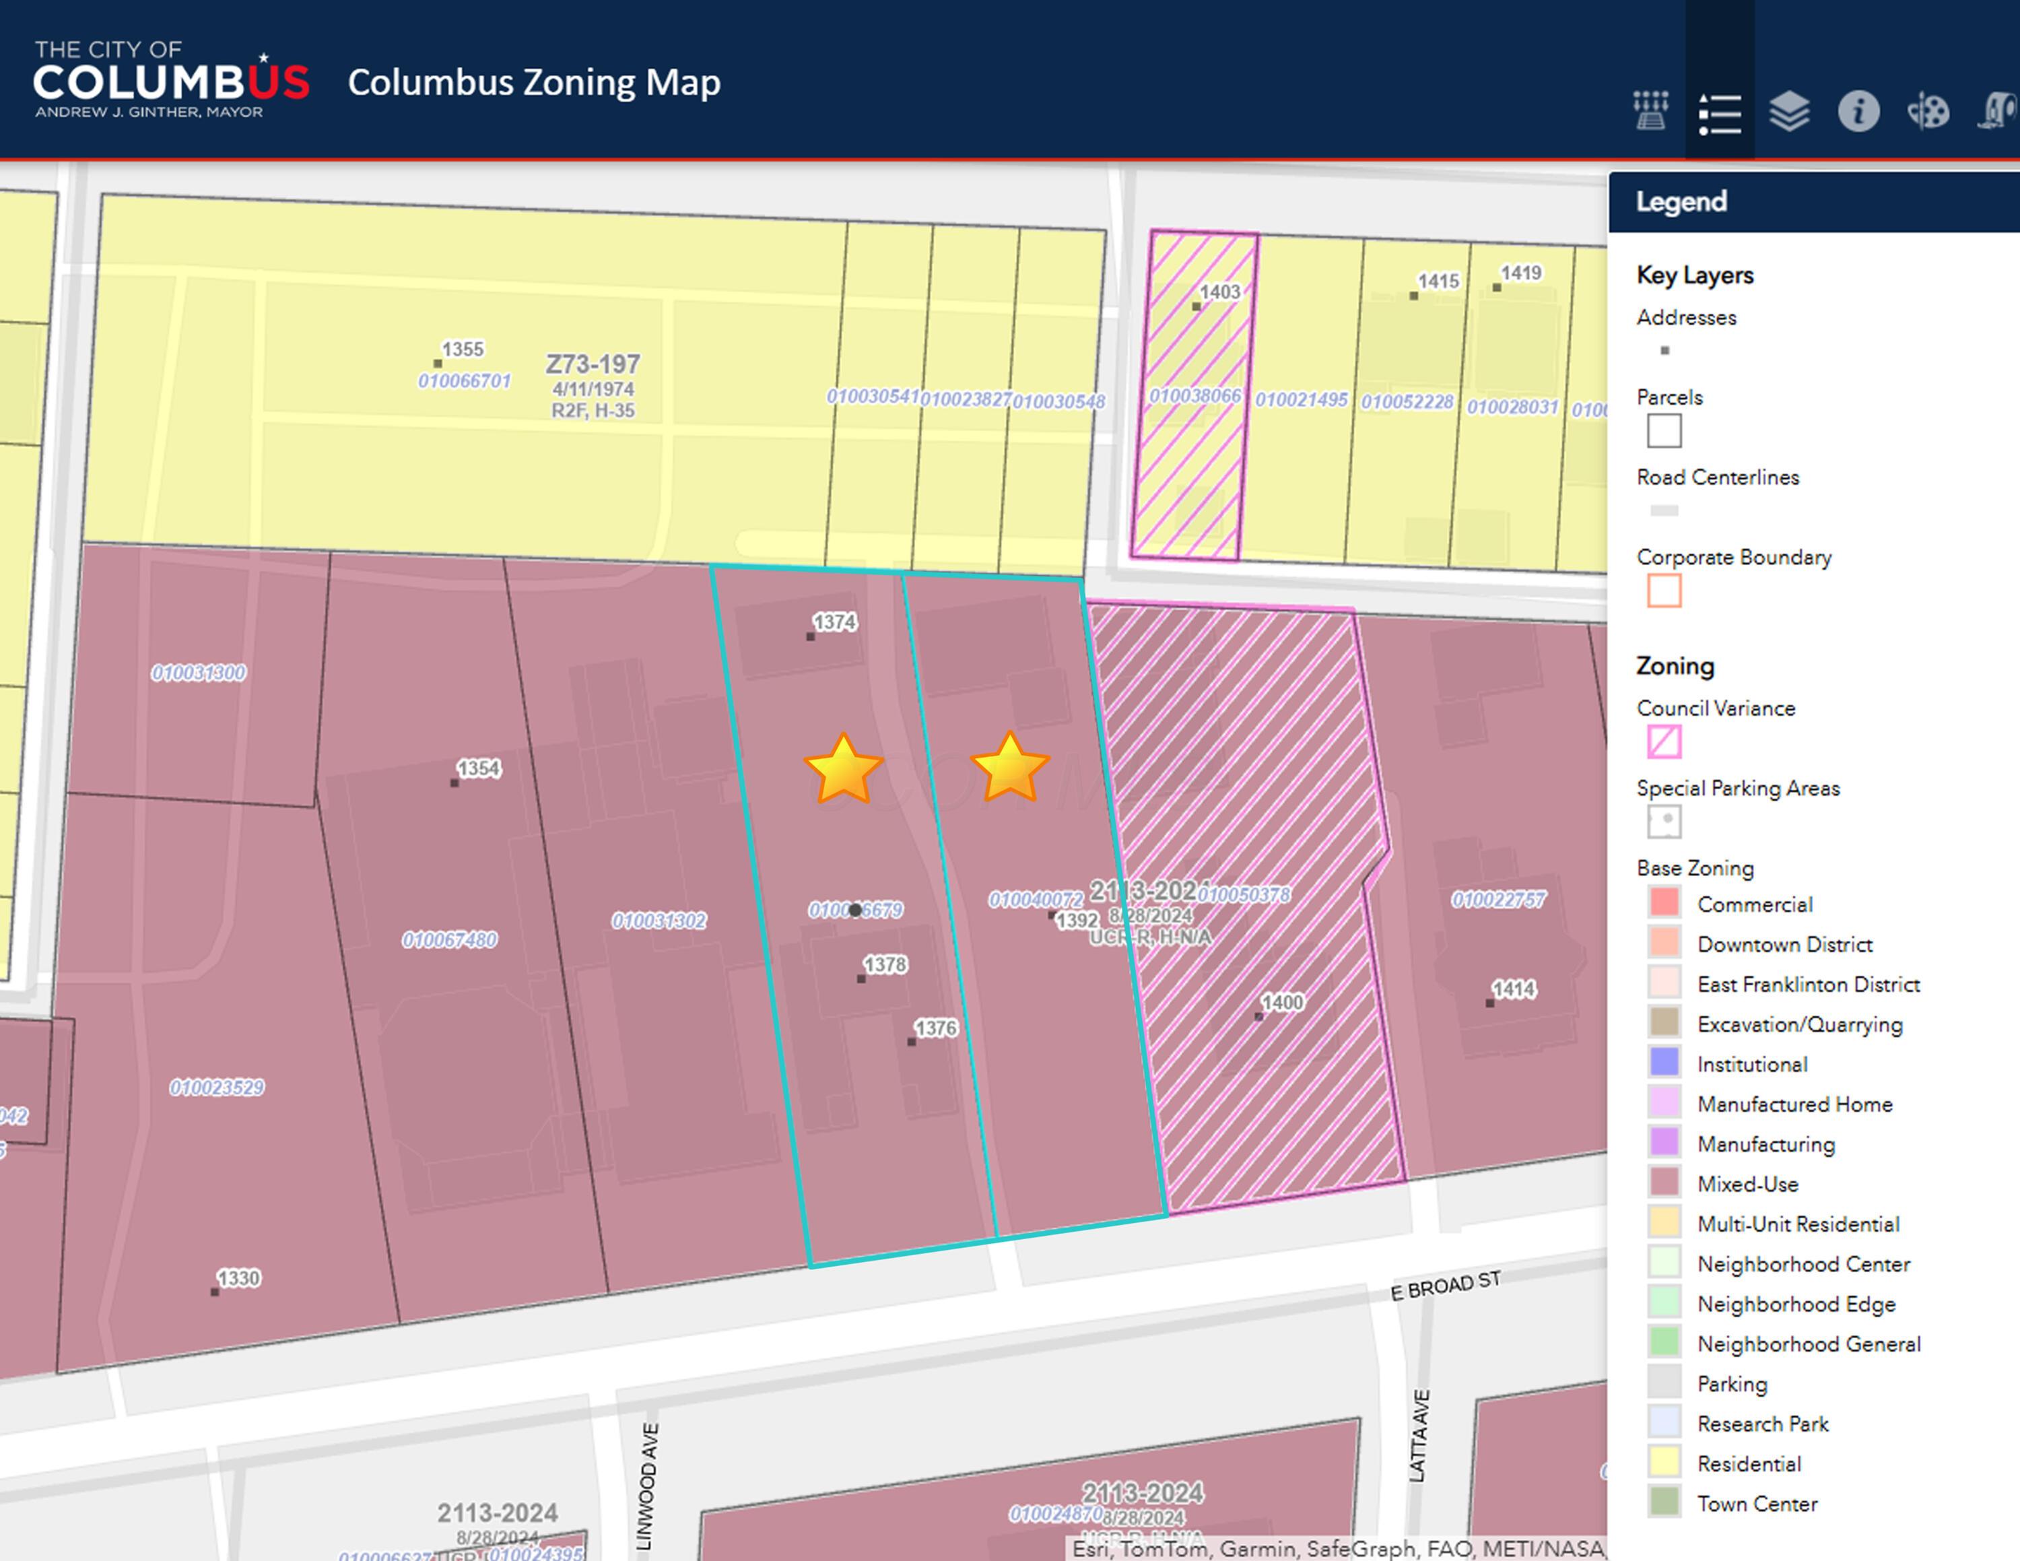The image size is (2020, 1561).
Task: Click parcel ID 010038066 in hatched lot
Action: (1195, 396)
